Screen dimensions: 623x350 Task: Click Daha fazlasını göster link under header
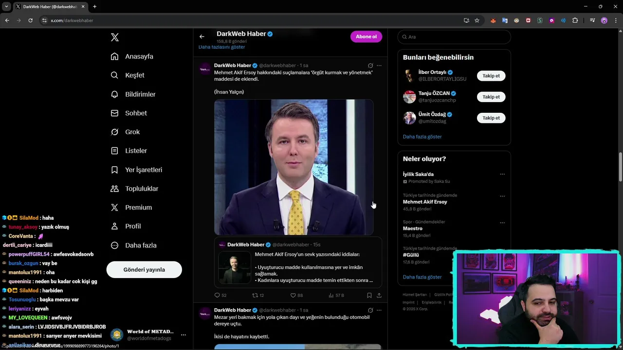point(221,47)
